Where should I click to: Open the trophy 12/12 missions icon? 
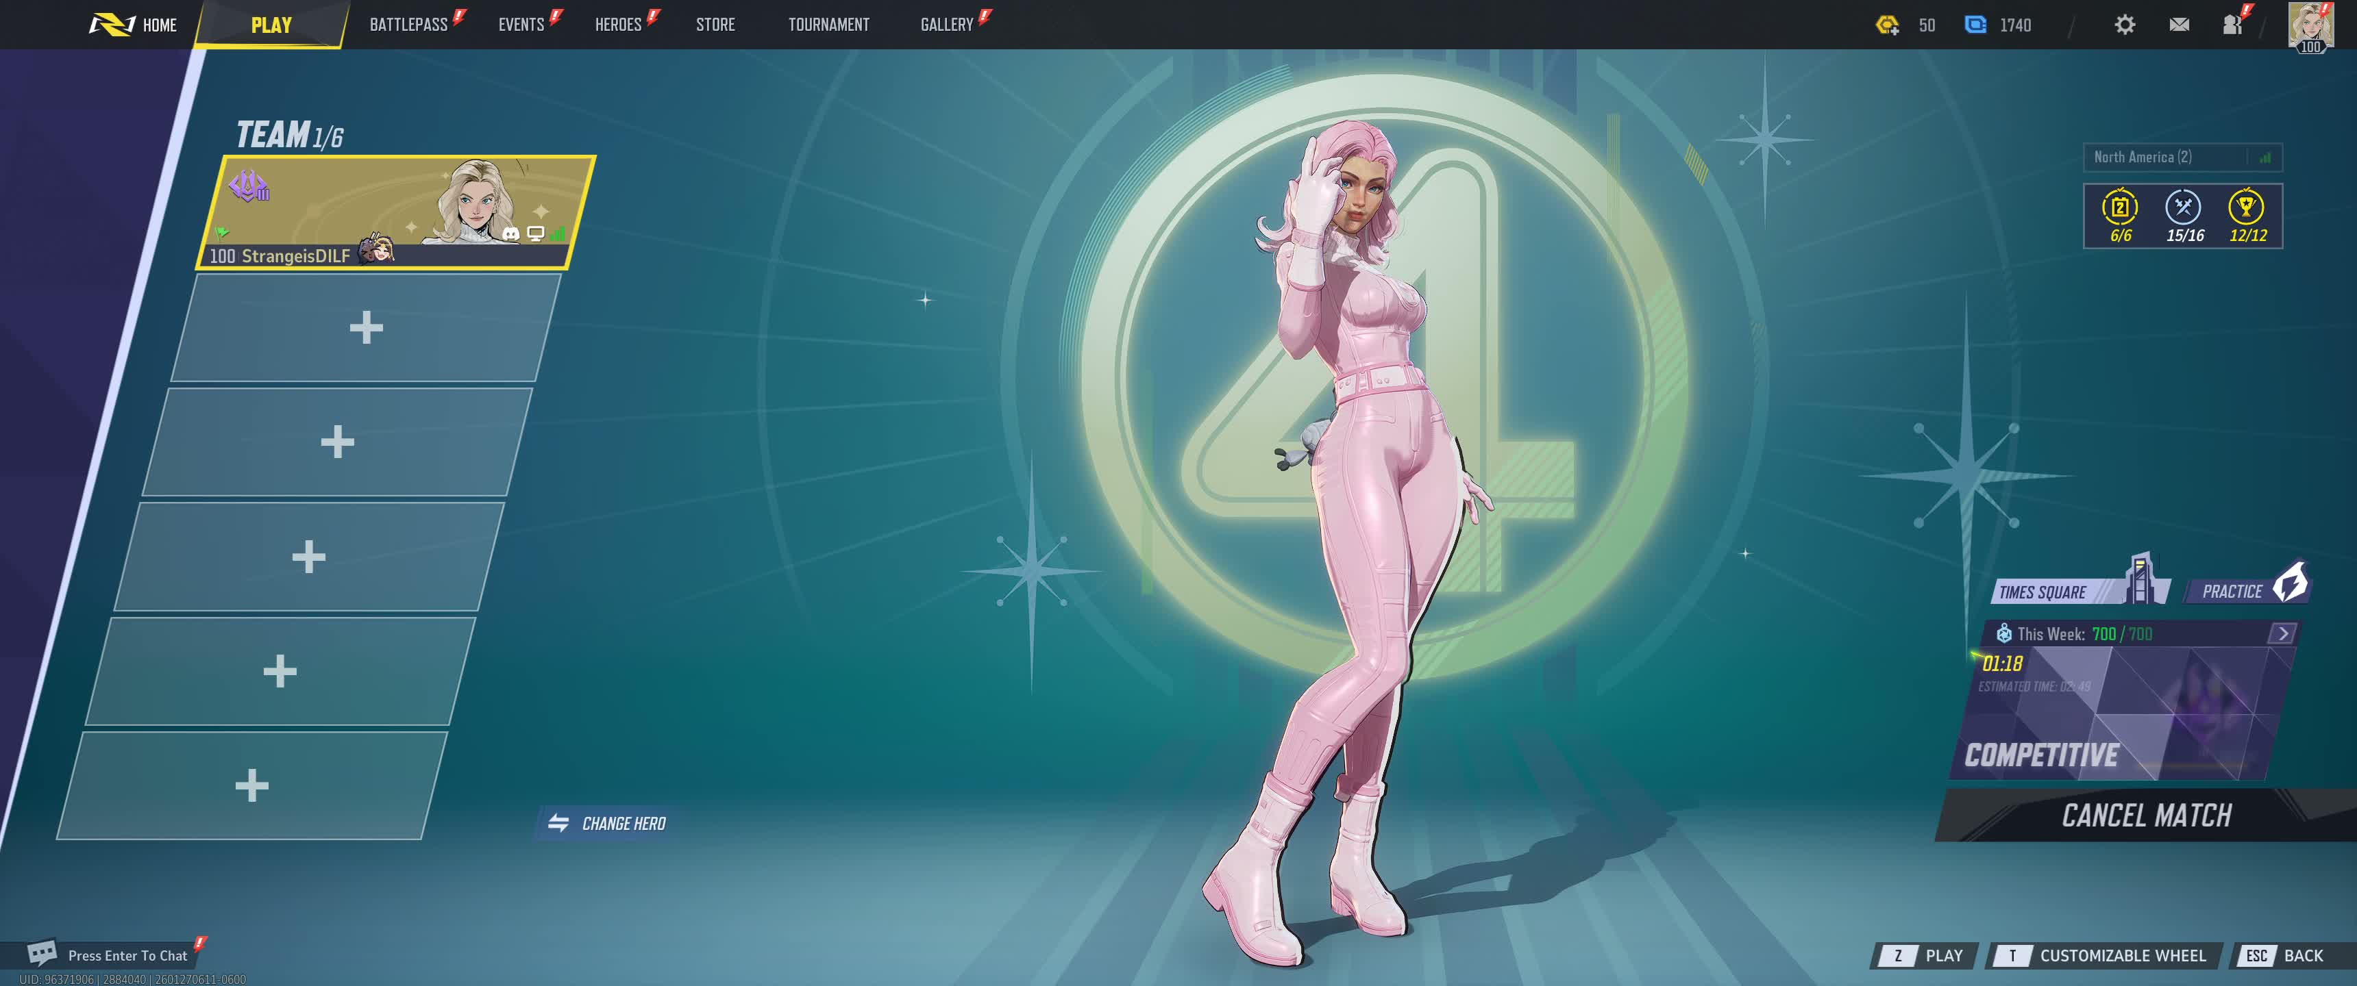click(x=2246, y=209)
